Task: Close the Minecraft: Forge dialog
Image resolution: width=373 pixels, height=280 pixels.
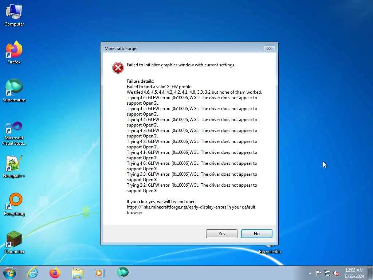Action: click(x=269, y=48)
